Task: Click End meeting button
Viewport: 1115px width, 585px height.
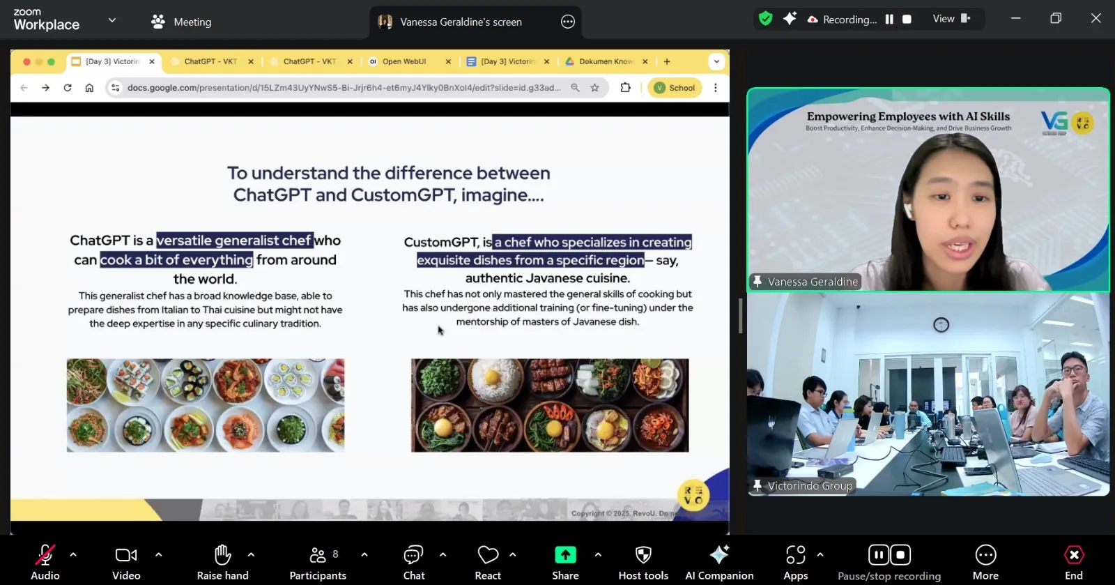Action: point(1074,561)
